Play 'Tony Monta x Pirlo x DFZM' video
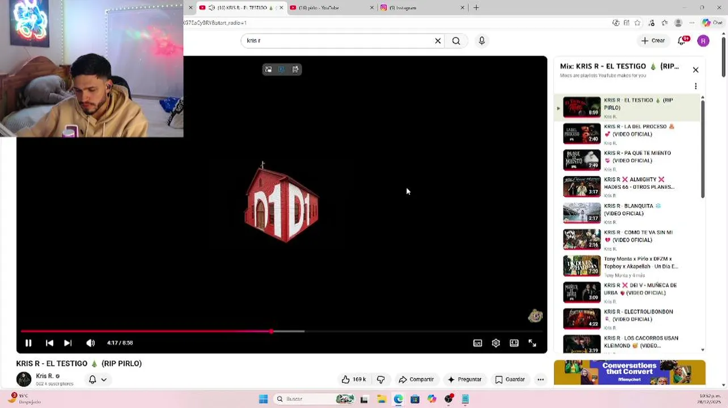Image resolution: width=728 pixels, height=408 pixels. (x=628, y=266)
